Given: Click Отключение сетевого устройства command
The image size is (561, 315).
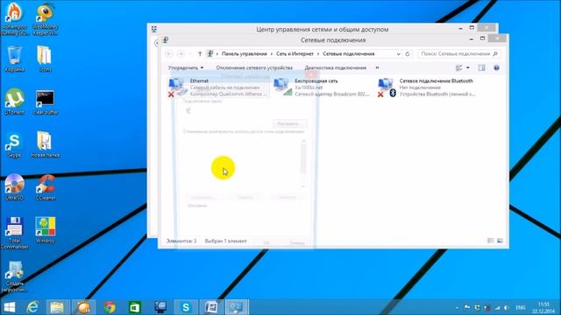Looking at the screenshot, I should pos(254,68).
